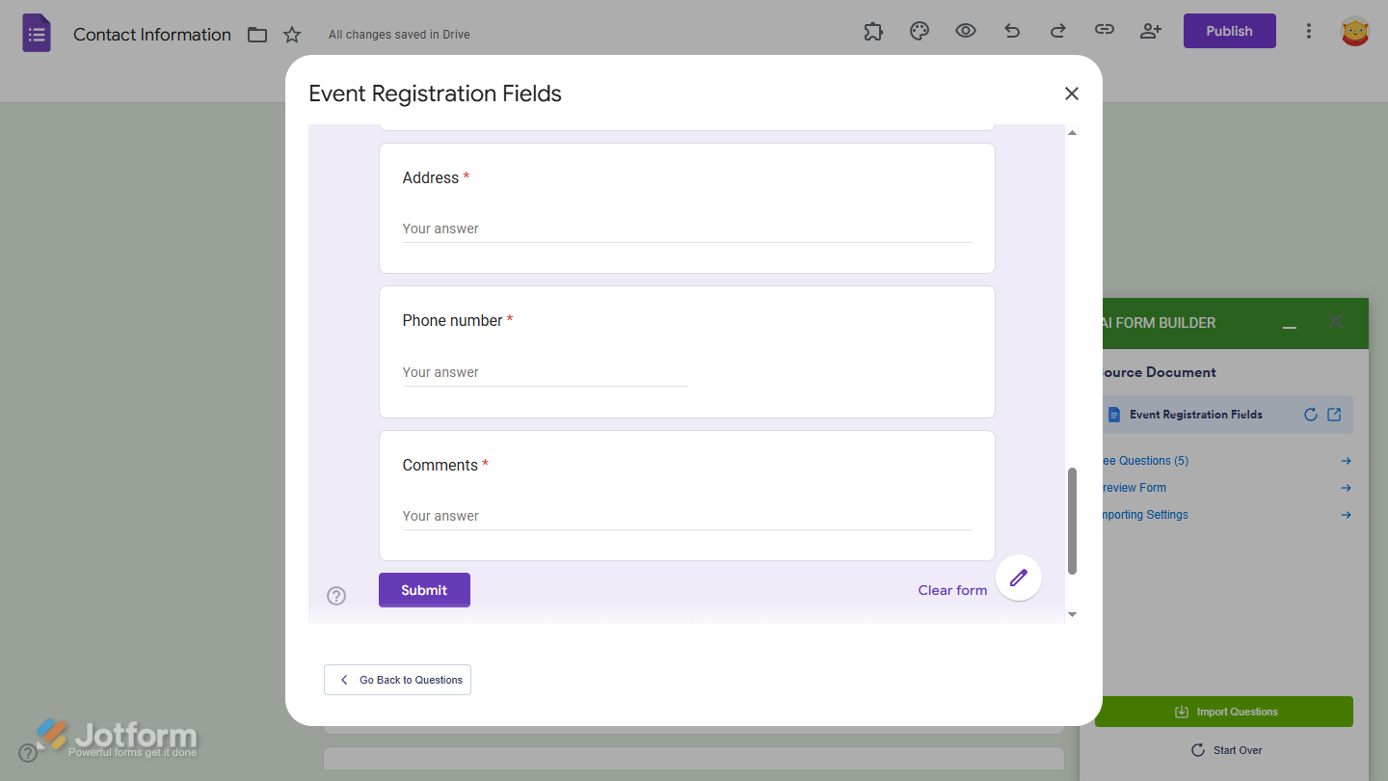Open the Add-ons puzzle icon
Screen dimensions: 1388x781
pyautogui.click(x=872, y=31)
